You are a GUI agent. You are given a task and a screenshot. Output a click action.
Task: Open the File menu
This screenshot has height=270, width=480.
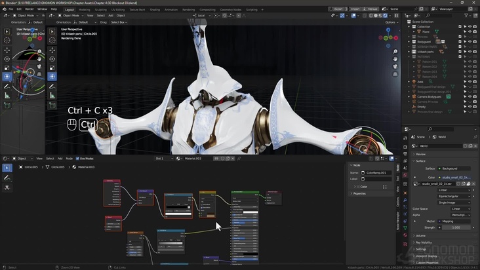pyautogui.click(x=10, y=9)
